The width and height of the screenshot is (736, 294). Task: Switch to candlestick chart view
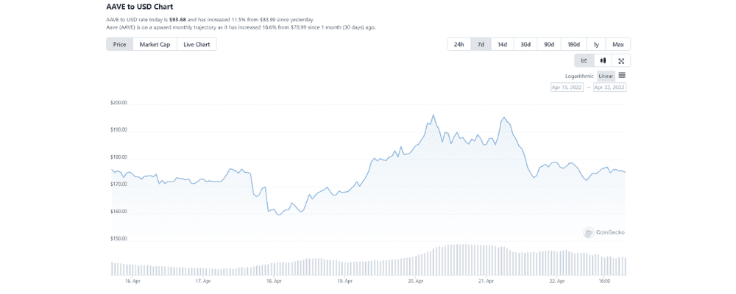(603, 60)
